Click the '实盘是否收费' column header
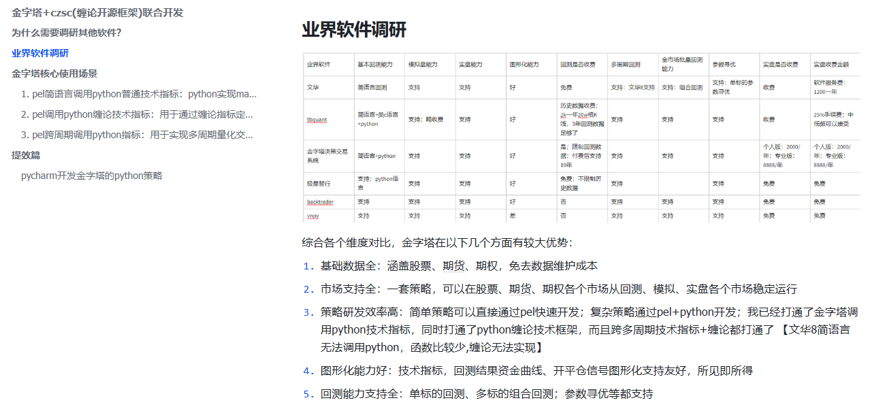Viewport: 885px width, 409px height. pyautogui.click(x=785, y=64)
